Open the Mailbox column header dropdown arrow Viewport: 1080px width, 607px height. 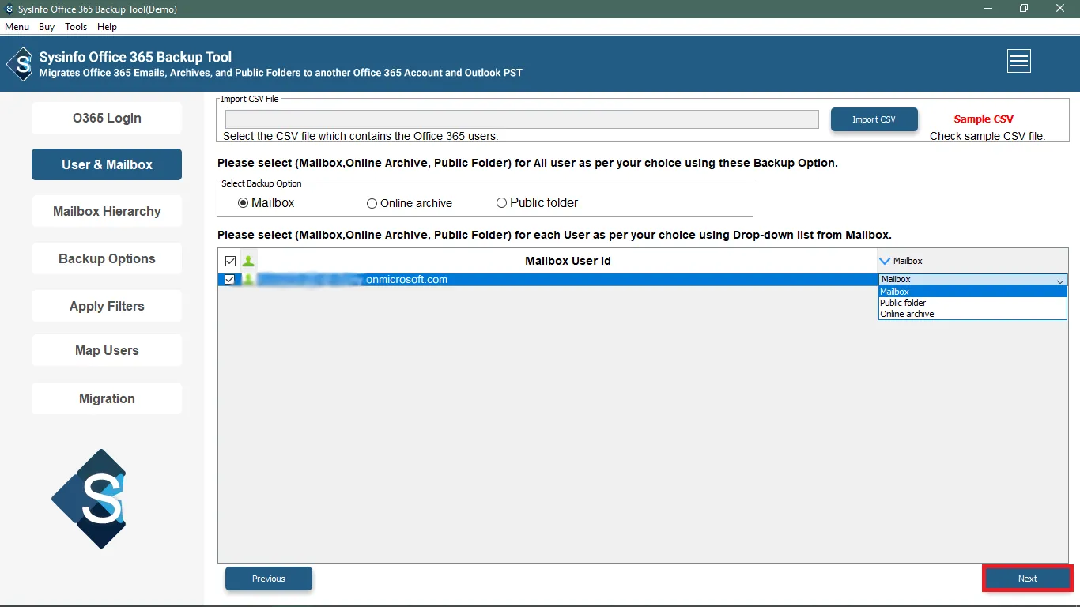[x=885, y=261]
